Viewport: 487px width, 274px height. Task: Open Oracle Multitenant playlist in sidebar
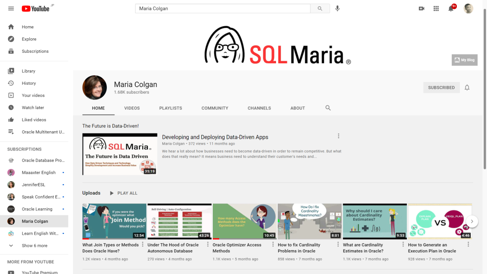click(34, 132)
